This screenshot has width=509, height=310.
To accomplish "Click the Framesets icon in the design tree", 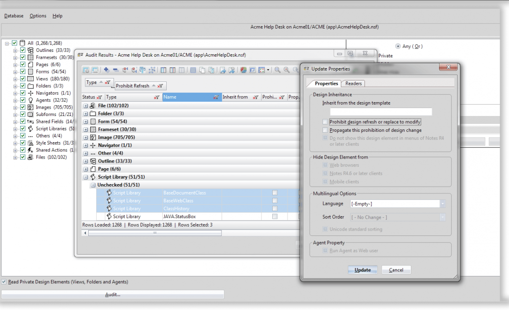I will (x=31, y=58).
